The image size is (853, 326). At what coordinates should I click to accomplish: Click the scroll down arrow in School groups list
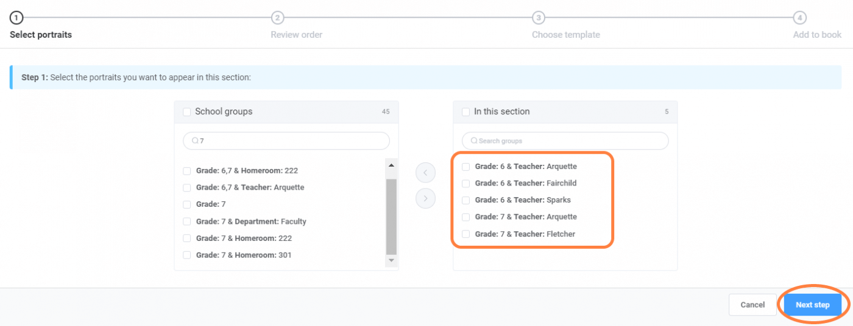[x=391, y=260]
